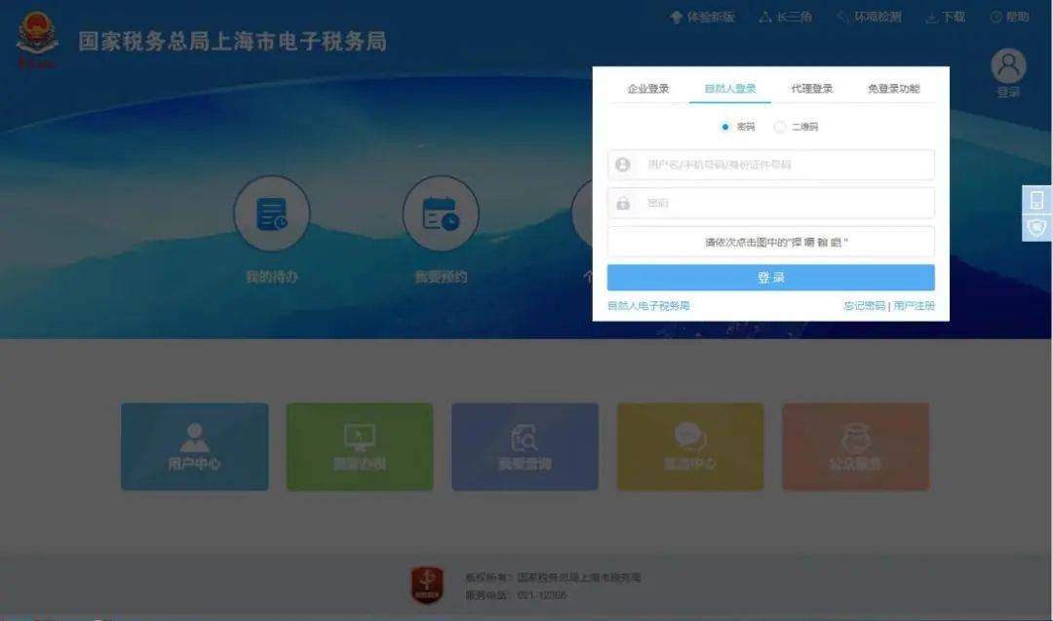Open the yellow chat-bubble tile

pos(690,446)
